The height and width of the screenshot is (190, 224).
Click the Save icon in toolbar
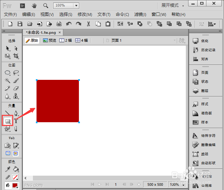click(20, 24)
